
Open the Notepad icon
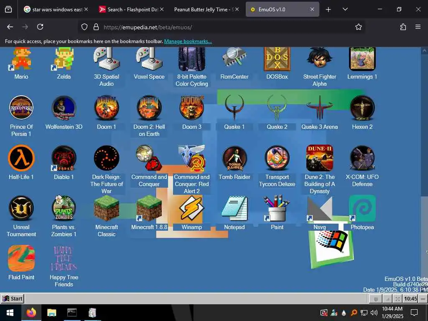(234, 208)
